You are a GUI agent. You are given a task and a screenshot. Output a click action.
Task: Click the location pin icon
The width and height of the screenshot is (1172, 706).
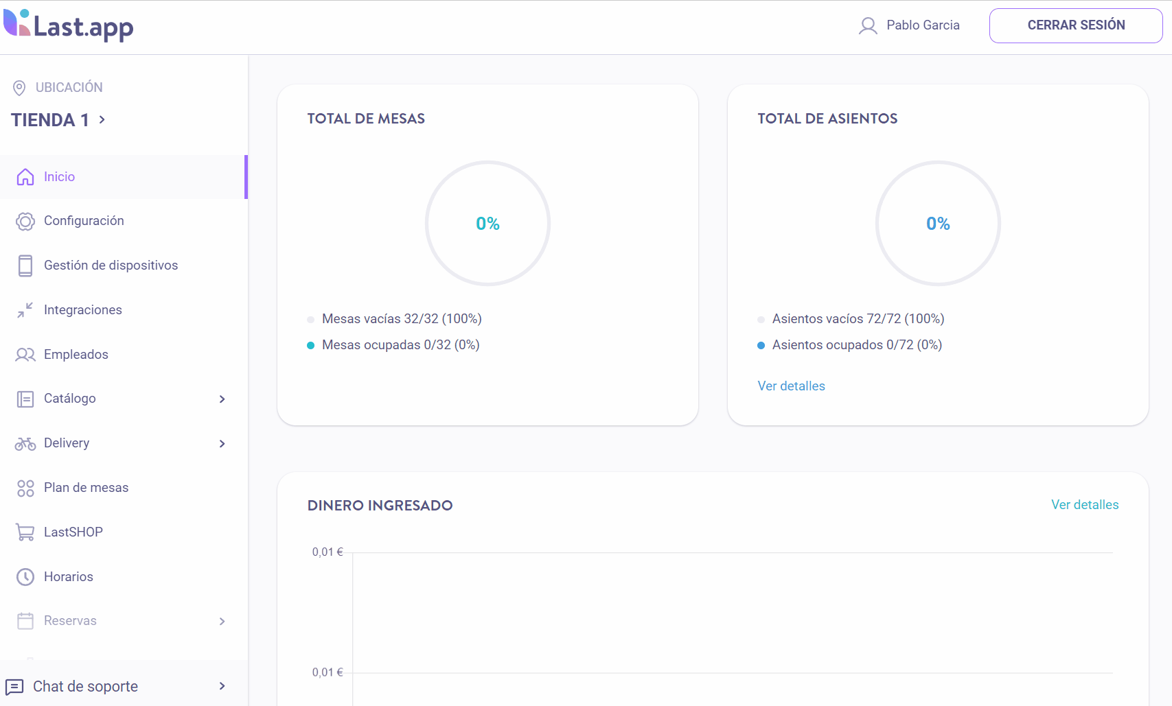[19, 88]
